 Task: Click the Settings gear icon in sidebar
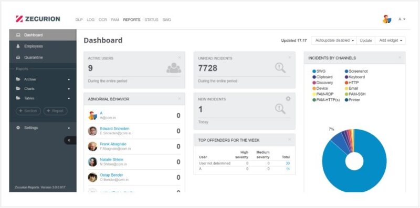(18, 128)
